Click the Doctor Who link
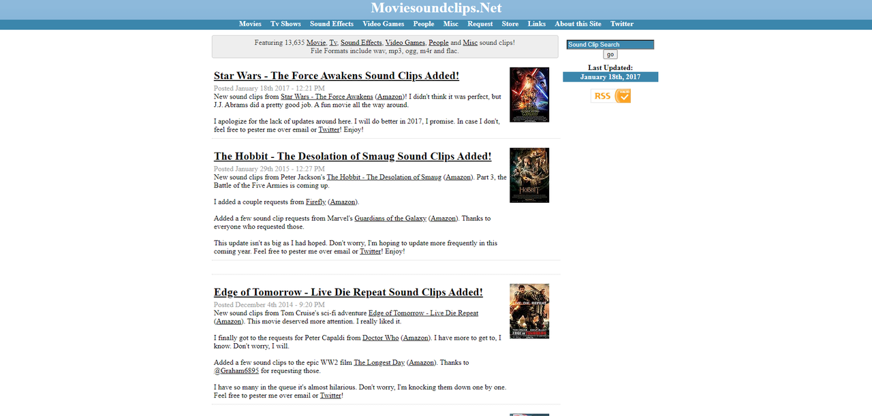The height and width of the screenshot is (416, 872). [381, 338]
